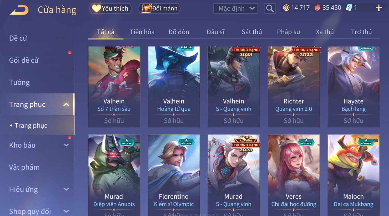Open Gói đề cử in sidebar
Viewport: 389px width, 216px height.
click(24, 60)
